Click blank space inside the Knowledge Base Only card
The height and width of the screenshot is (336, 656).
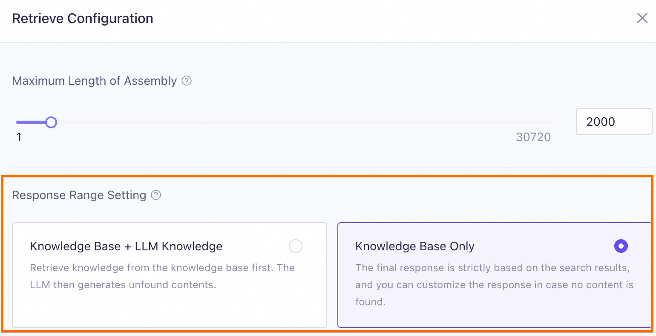(511, 313)
